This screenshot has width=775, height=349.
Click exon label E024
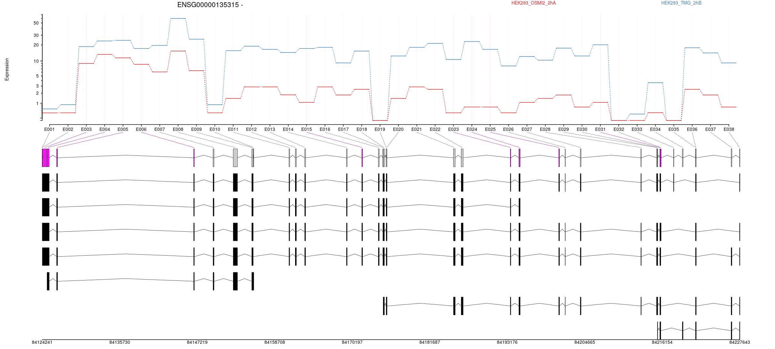click(472, 129)
